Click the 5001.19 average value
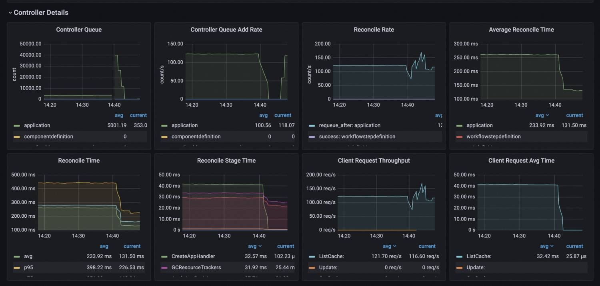This screenshot has height=286, width=600. 116,125
